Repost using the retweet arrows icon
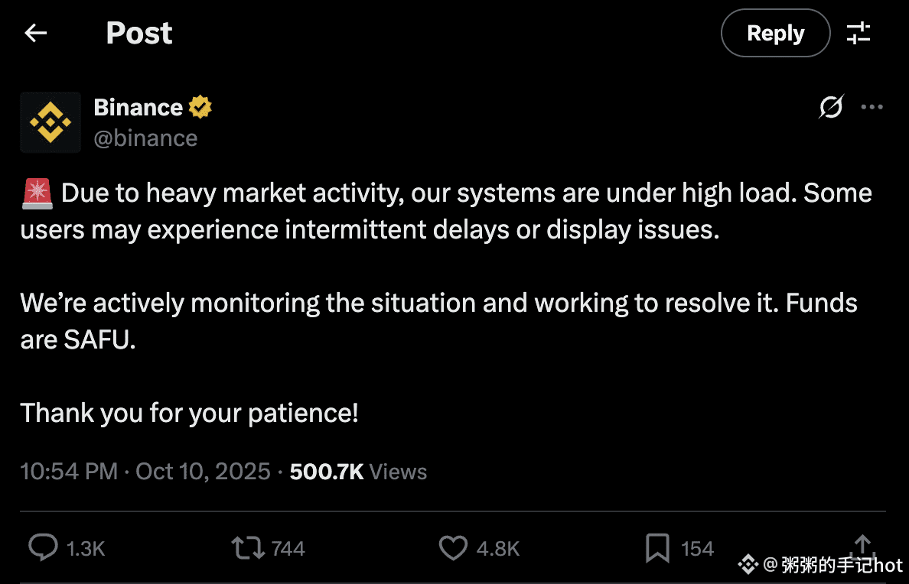The image size is (909, 584). 248,547
